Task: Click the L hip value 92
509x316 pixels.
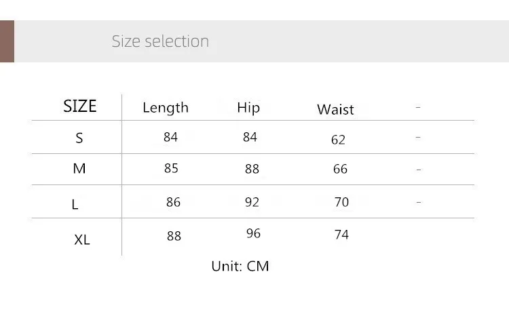Action: click(x=252, y=202)
